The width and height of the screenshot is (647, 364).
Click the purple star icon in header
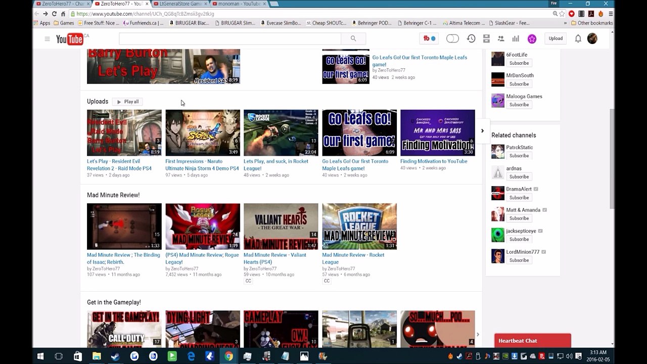tap(532, 39)
